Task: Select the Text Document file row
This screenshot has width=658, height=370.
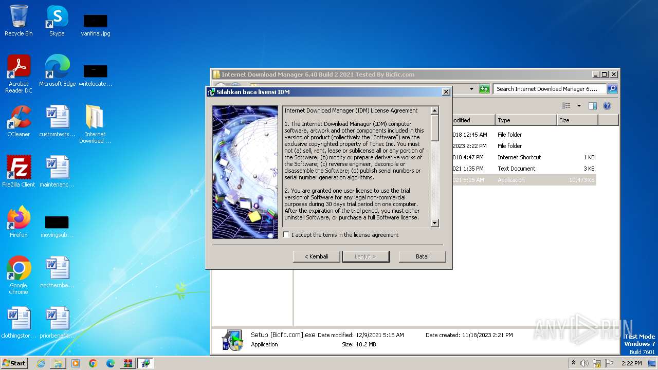Action: click(523, 169)
